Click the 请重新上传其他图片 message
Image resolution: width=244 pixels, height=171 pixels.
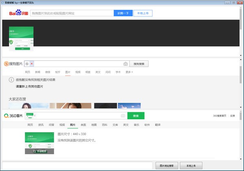(29, 87)
